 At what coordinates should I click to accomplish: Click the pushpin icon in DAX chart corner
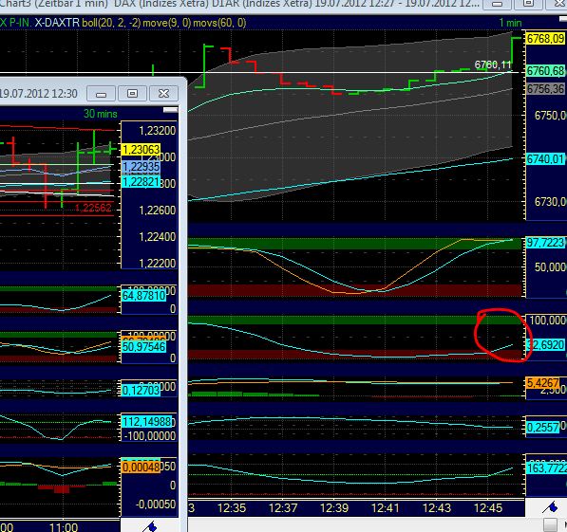click(551, 506)
